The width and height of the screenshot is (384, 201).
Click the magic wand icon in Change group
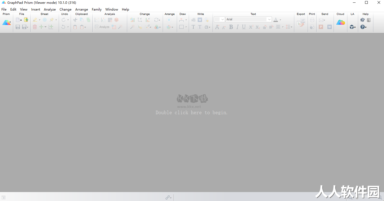click(132, 27)
